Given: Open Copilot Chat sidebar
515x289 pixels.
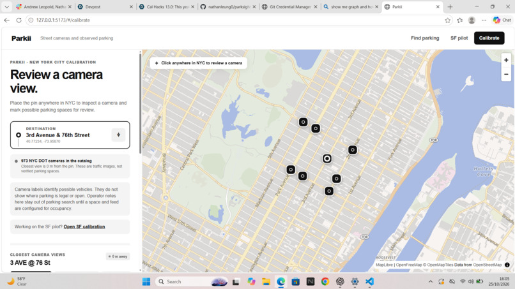Looking at the screenshot, I should click(502, 20).
